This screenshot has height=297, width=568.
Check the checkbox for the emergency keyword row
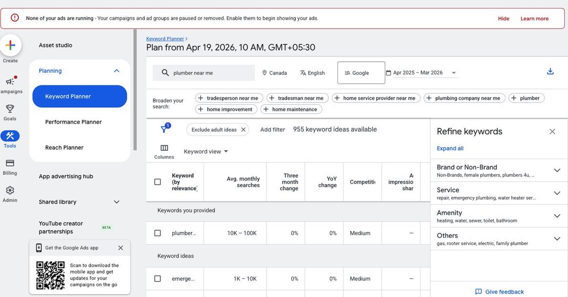[x=158, y=279]
